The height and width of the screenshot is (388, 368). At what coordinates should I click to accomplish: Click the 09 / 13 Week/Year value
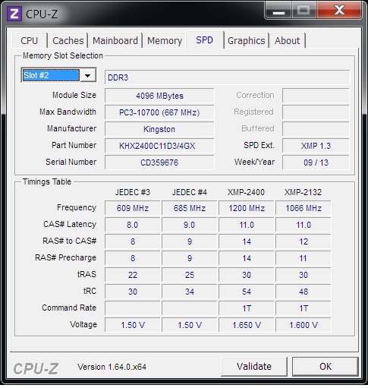pos(316,162)
